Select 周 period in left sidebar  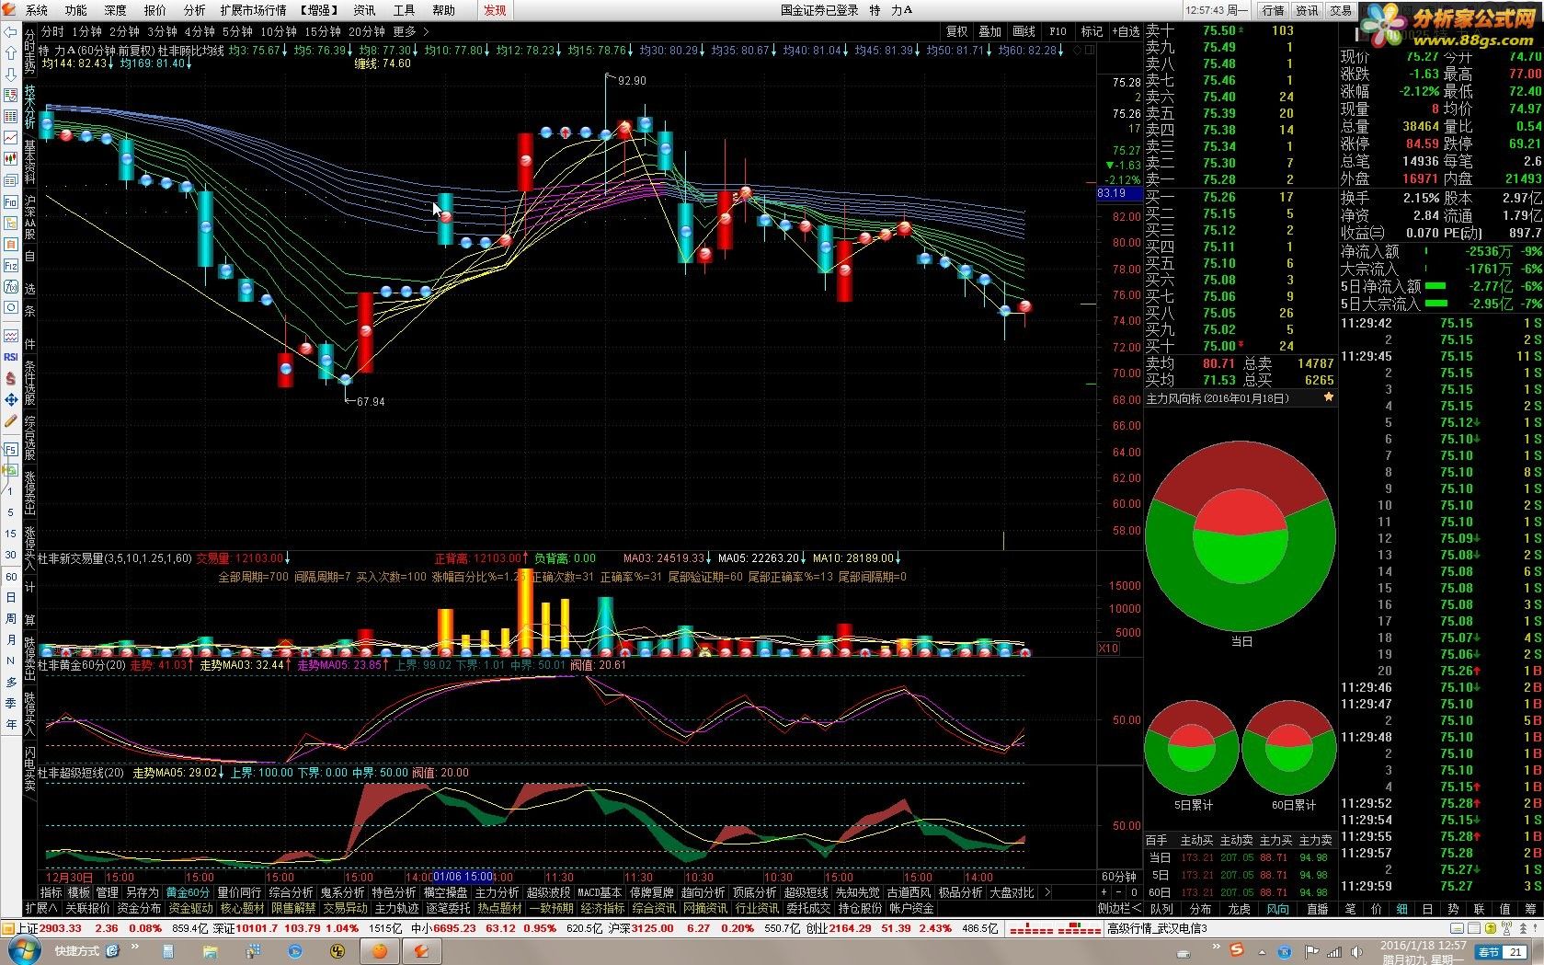coord(10,618)
